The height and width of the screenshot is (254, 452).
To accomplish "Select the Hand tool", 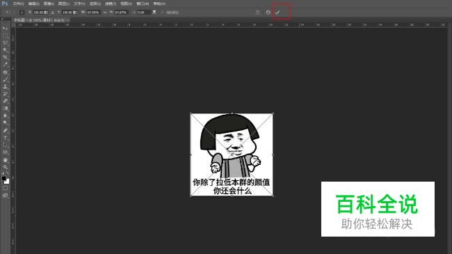I will [5, 160].
